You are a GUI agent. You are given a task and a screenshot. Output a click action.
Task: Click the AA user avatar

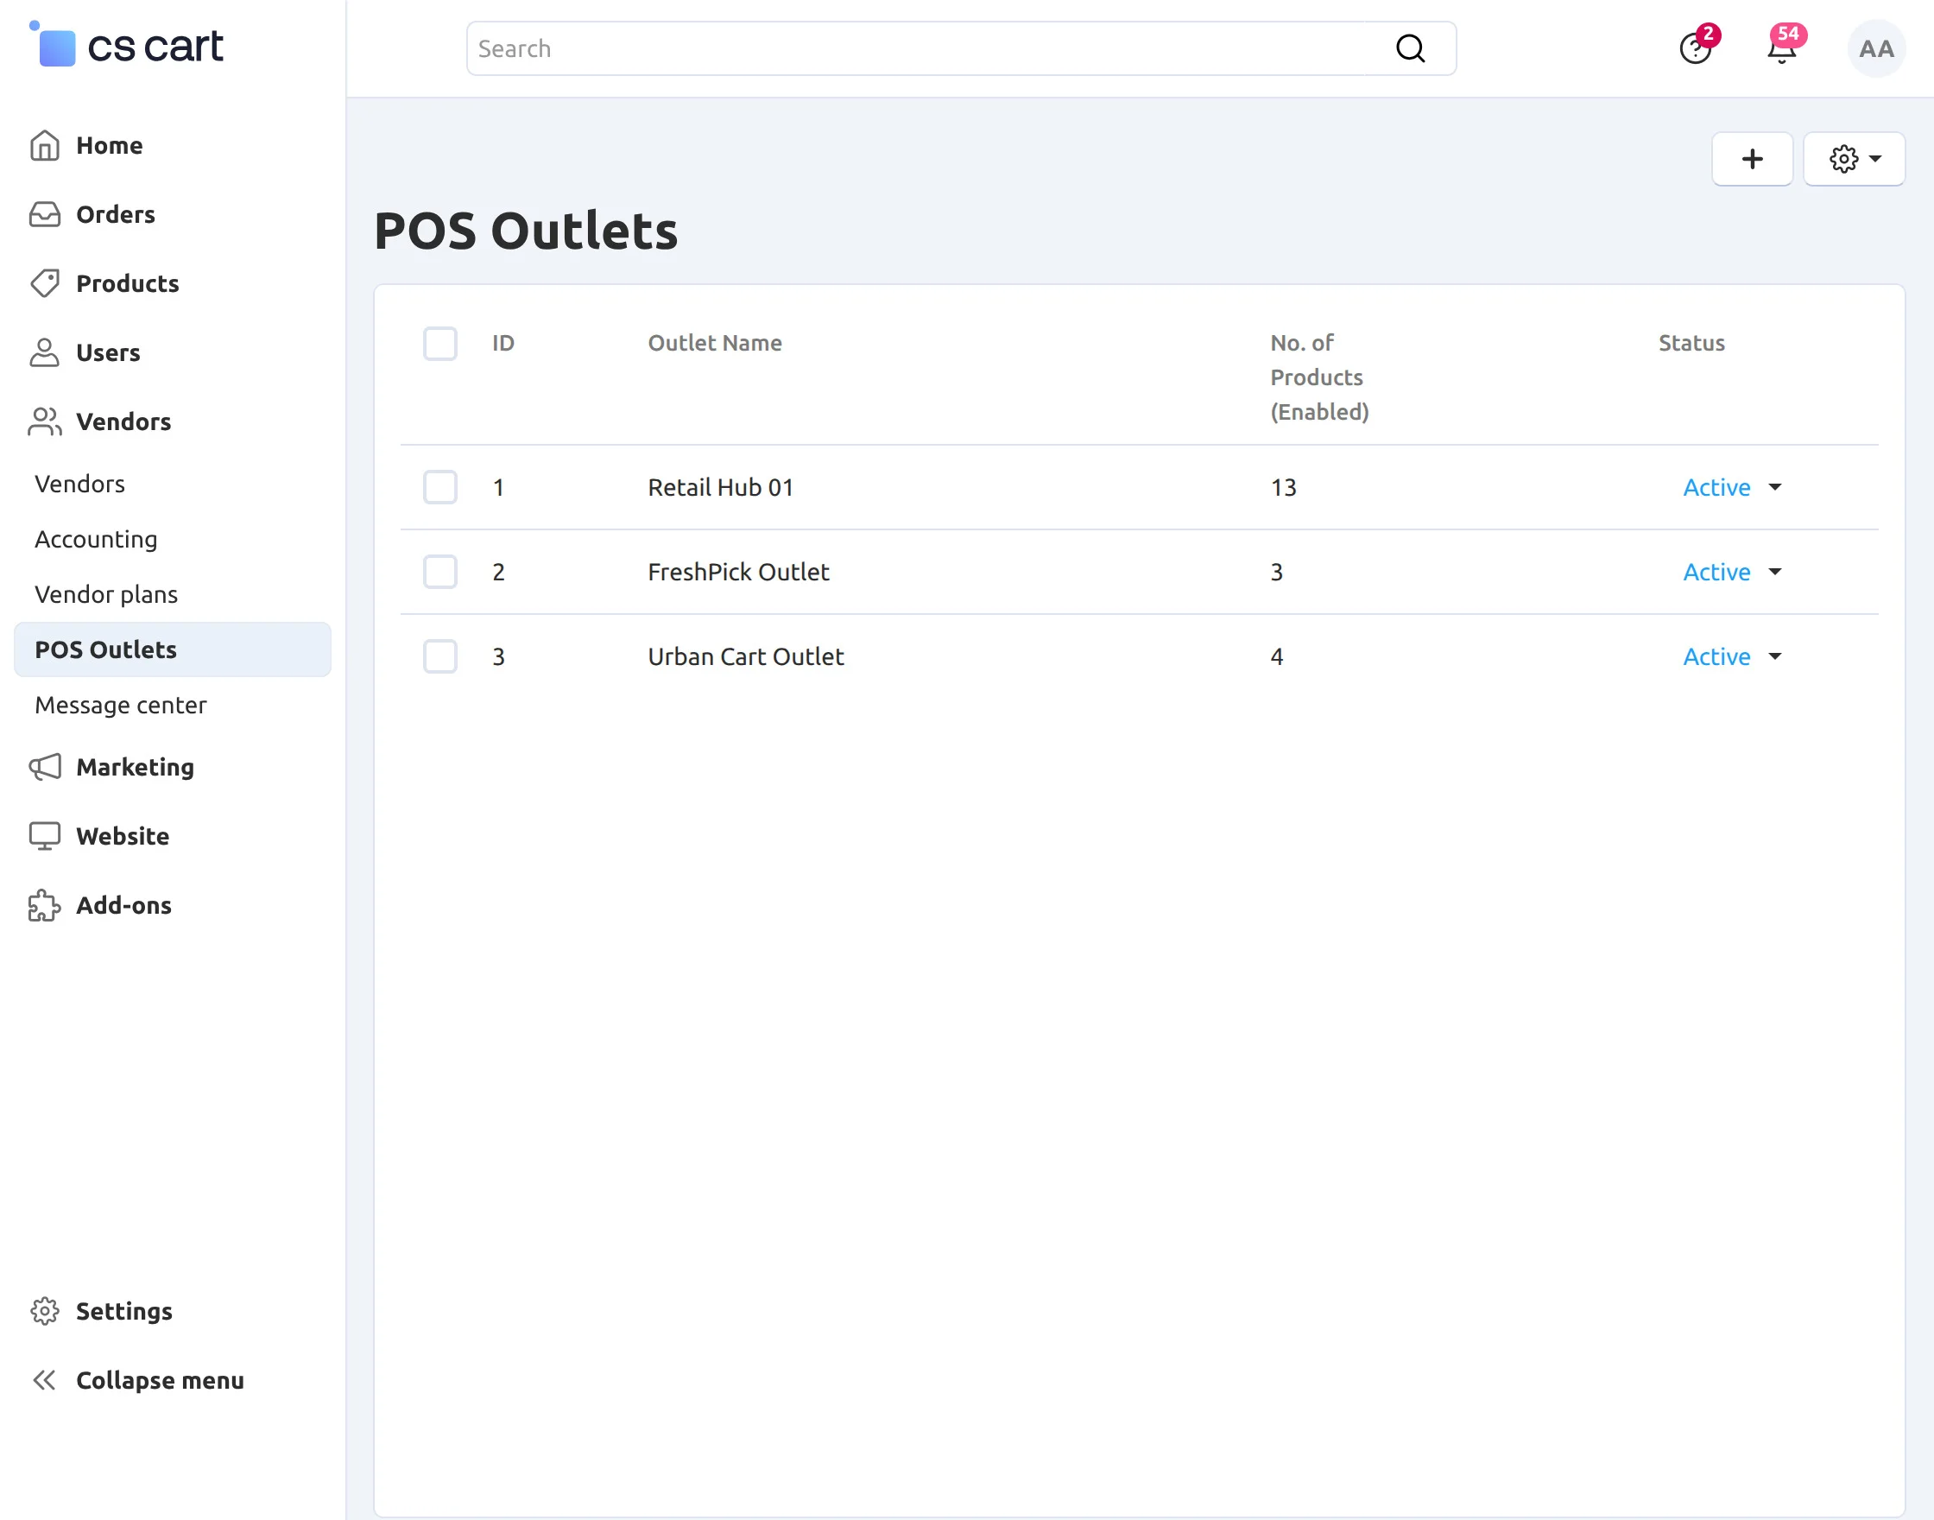[1875, 49]
